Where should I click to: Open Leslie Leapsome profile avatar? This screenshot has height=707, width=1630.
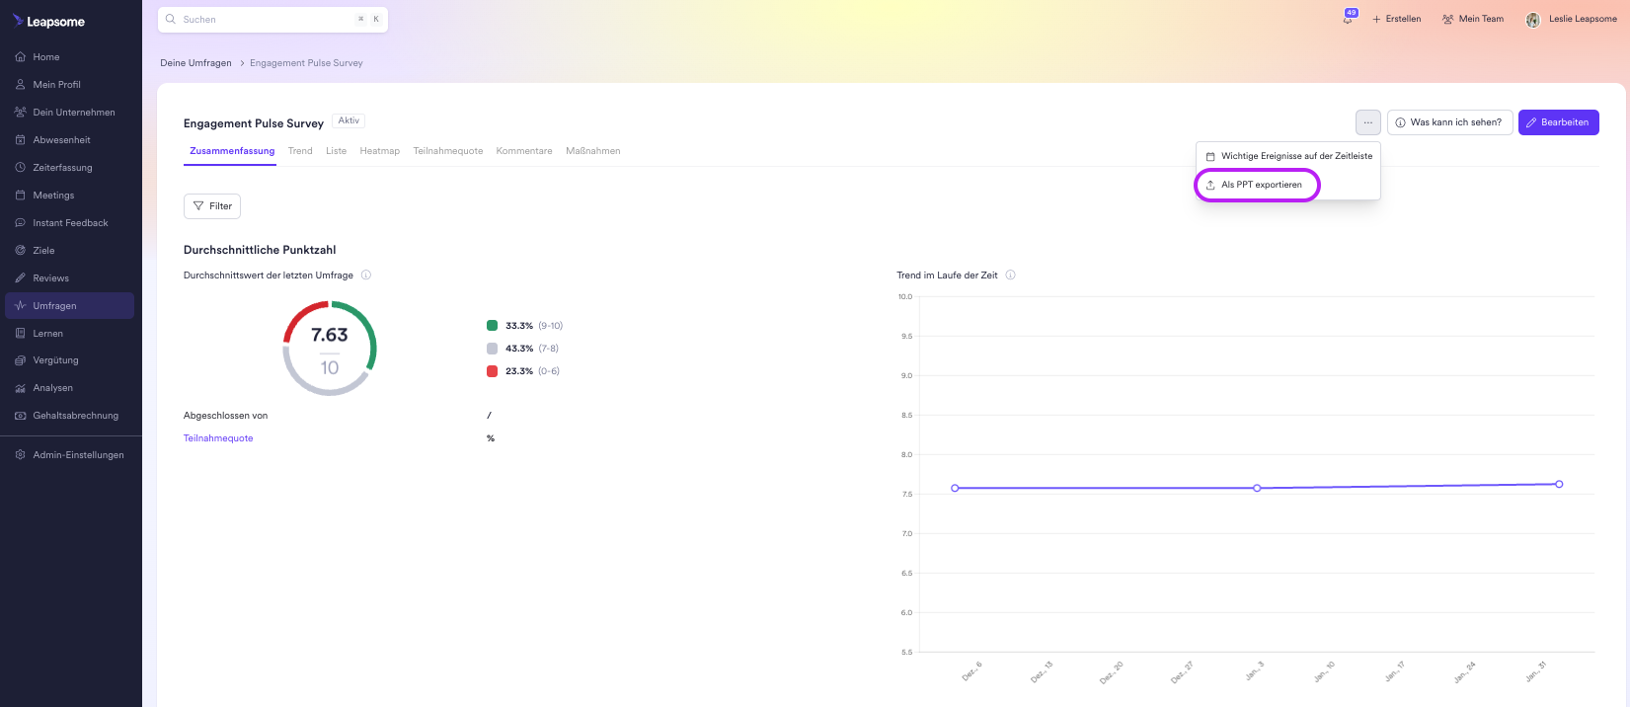pyautogui.click(x=1532, y=20)
